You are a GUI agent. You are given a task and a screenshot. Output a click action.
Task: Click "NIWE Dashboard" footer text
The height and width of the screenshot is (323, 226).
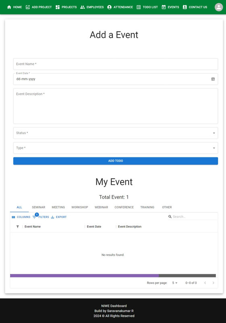tap(114, 306)
